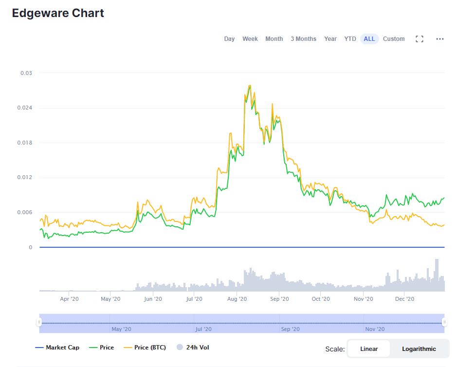Click the 0.03 y-axis label
The width and height of the screenshot is (457, 367).
(x=26, y=73)
